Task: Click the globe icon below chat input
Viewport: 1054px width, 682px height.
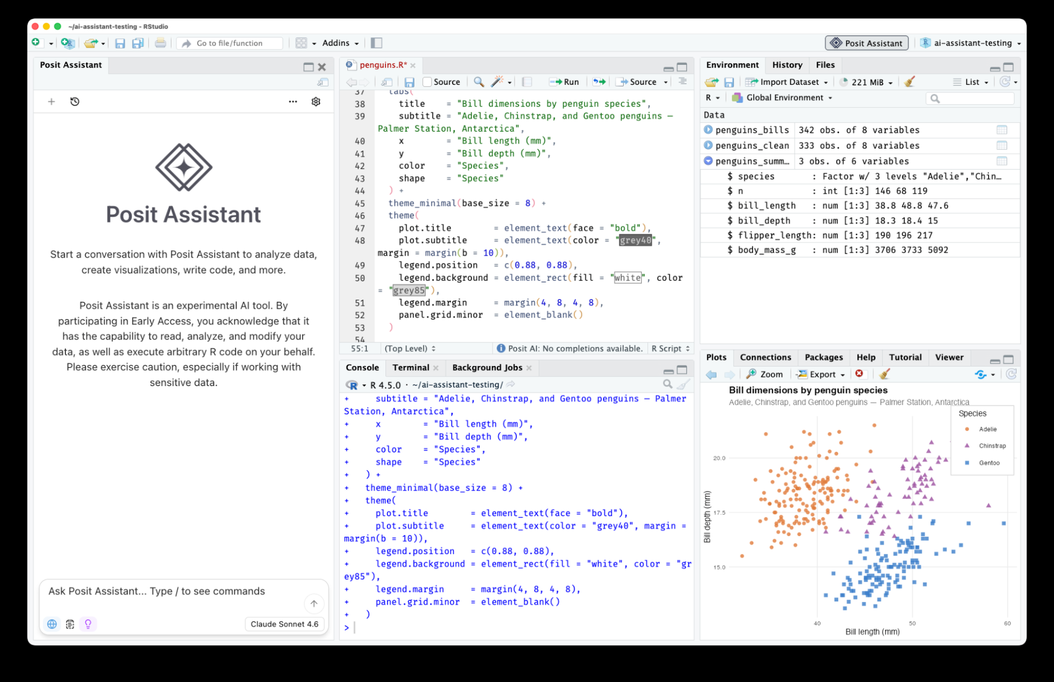Action: [x=52, y=624]
